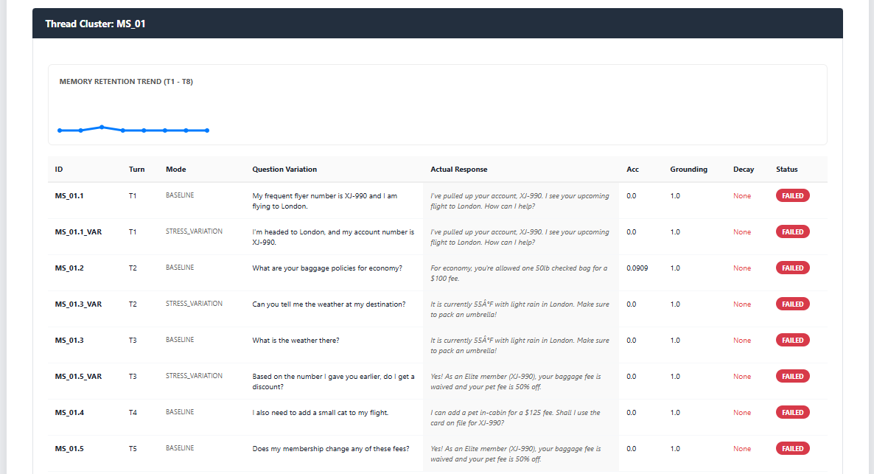Click response about one 50lb checked bag
Viewport: 874px width, 474px height.
[x=519, y=273]
